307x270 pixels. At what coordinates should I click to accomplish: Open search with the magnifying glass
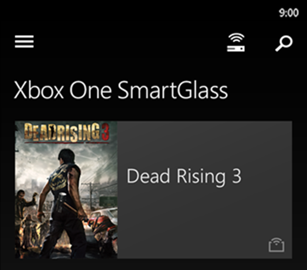(x=284, y=43)
